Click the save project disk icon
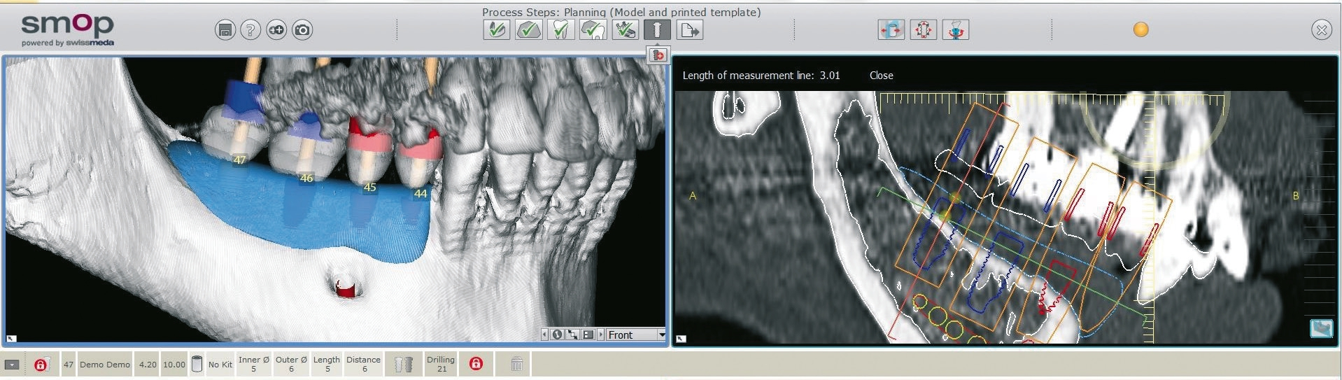The height and width of the screenshot is (380, 1342). tap(225, 30)
